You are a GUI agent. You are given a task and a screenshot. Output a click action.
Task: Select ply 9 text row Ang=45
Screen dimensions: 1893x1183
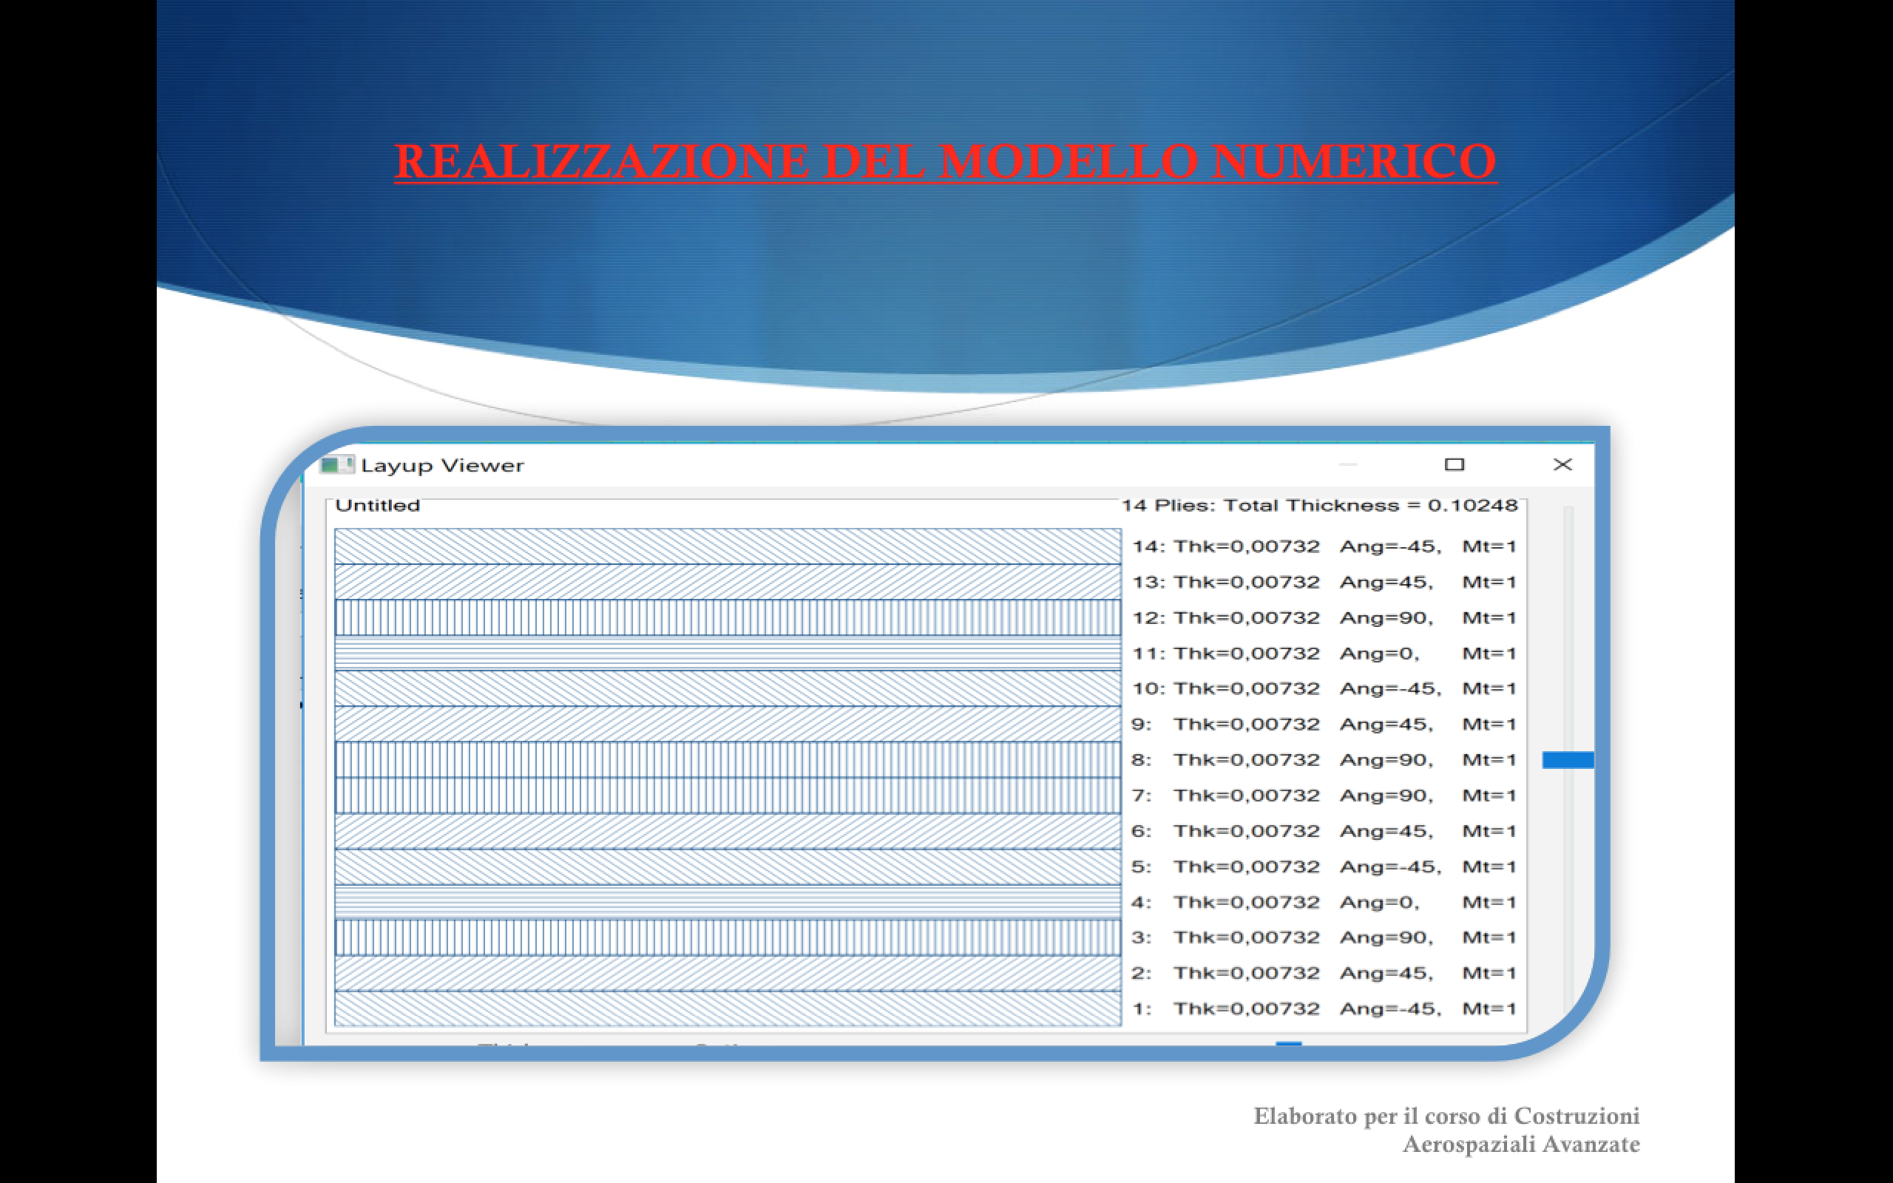(x=1324, y=725)
